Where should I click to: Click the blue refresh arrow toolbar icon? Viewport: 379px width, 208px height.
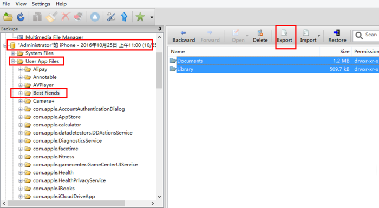(21, 17)
